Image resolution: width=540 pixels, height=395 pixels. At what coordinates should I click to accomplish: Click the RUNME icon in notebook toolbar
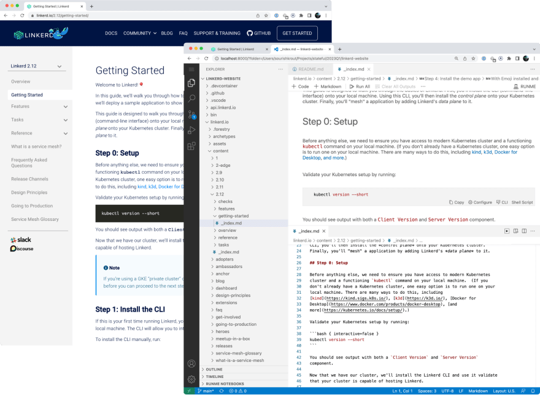point(515,86)
